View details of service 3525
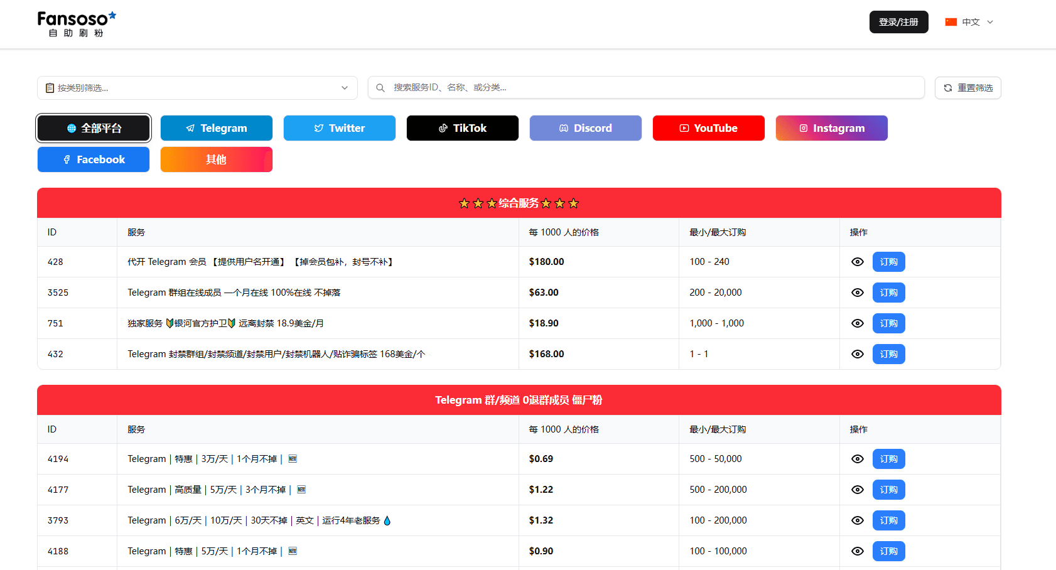The image size is (1056, 570). click(858, 293)
